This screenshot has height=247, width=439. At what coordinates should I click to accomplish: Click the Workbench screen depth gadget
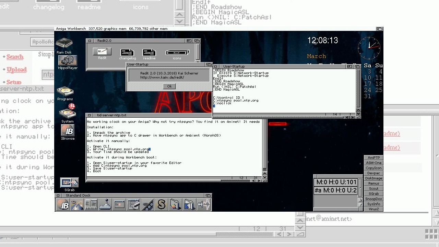point(379,29)
